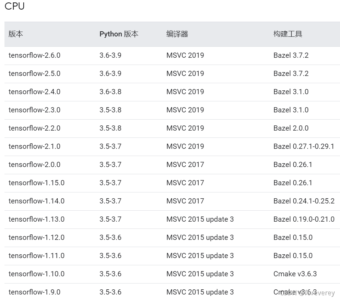Select Bazel 0.26.1 in tensorflow-2.0.0 row

coord(293,165)
